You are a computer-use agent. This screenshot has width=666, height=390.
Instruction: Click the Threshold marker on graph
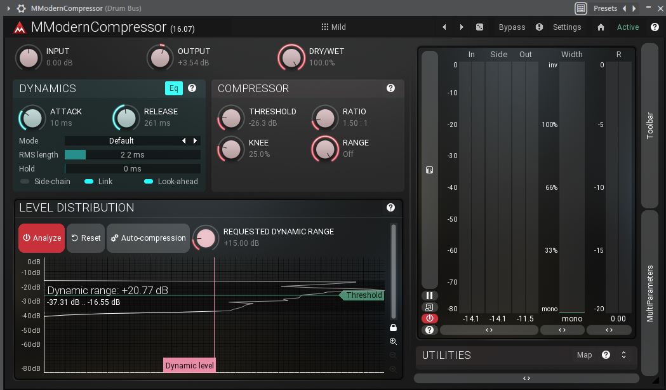[363, 295]
